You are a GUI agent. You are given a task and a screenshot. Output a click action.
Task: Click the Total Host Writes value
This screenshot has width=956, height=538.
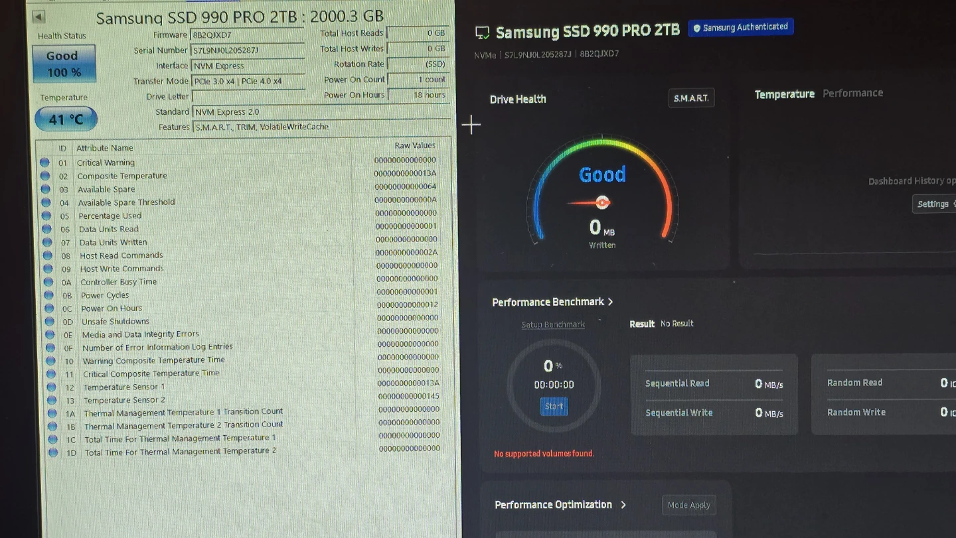(x=418, y=48)
